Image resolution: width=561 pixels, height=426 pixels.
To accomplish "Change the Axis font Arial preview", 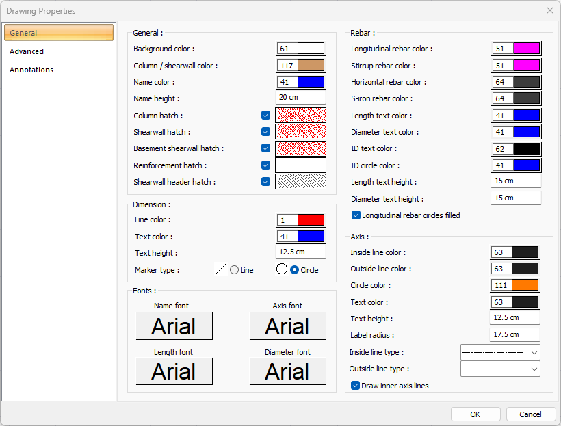I will pos(287,326).
